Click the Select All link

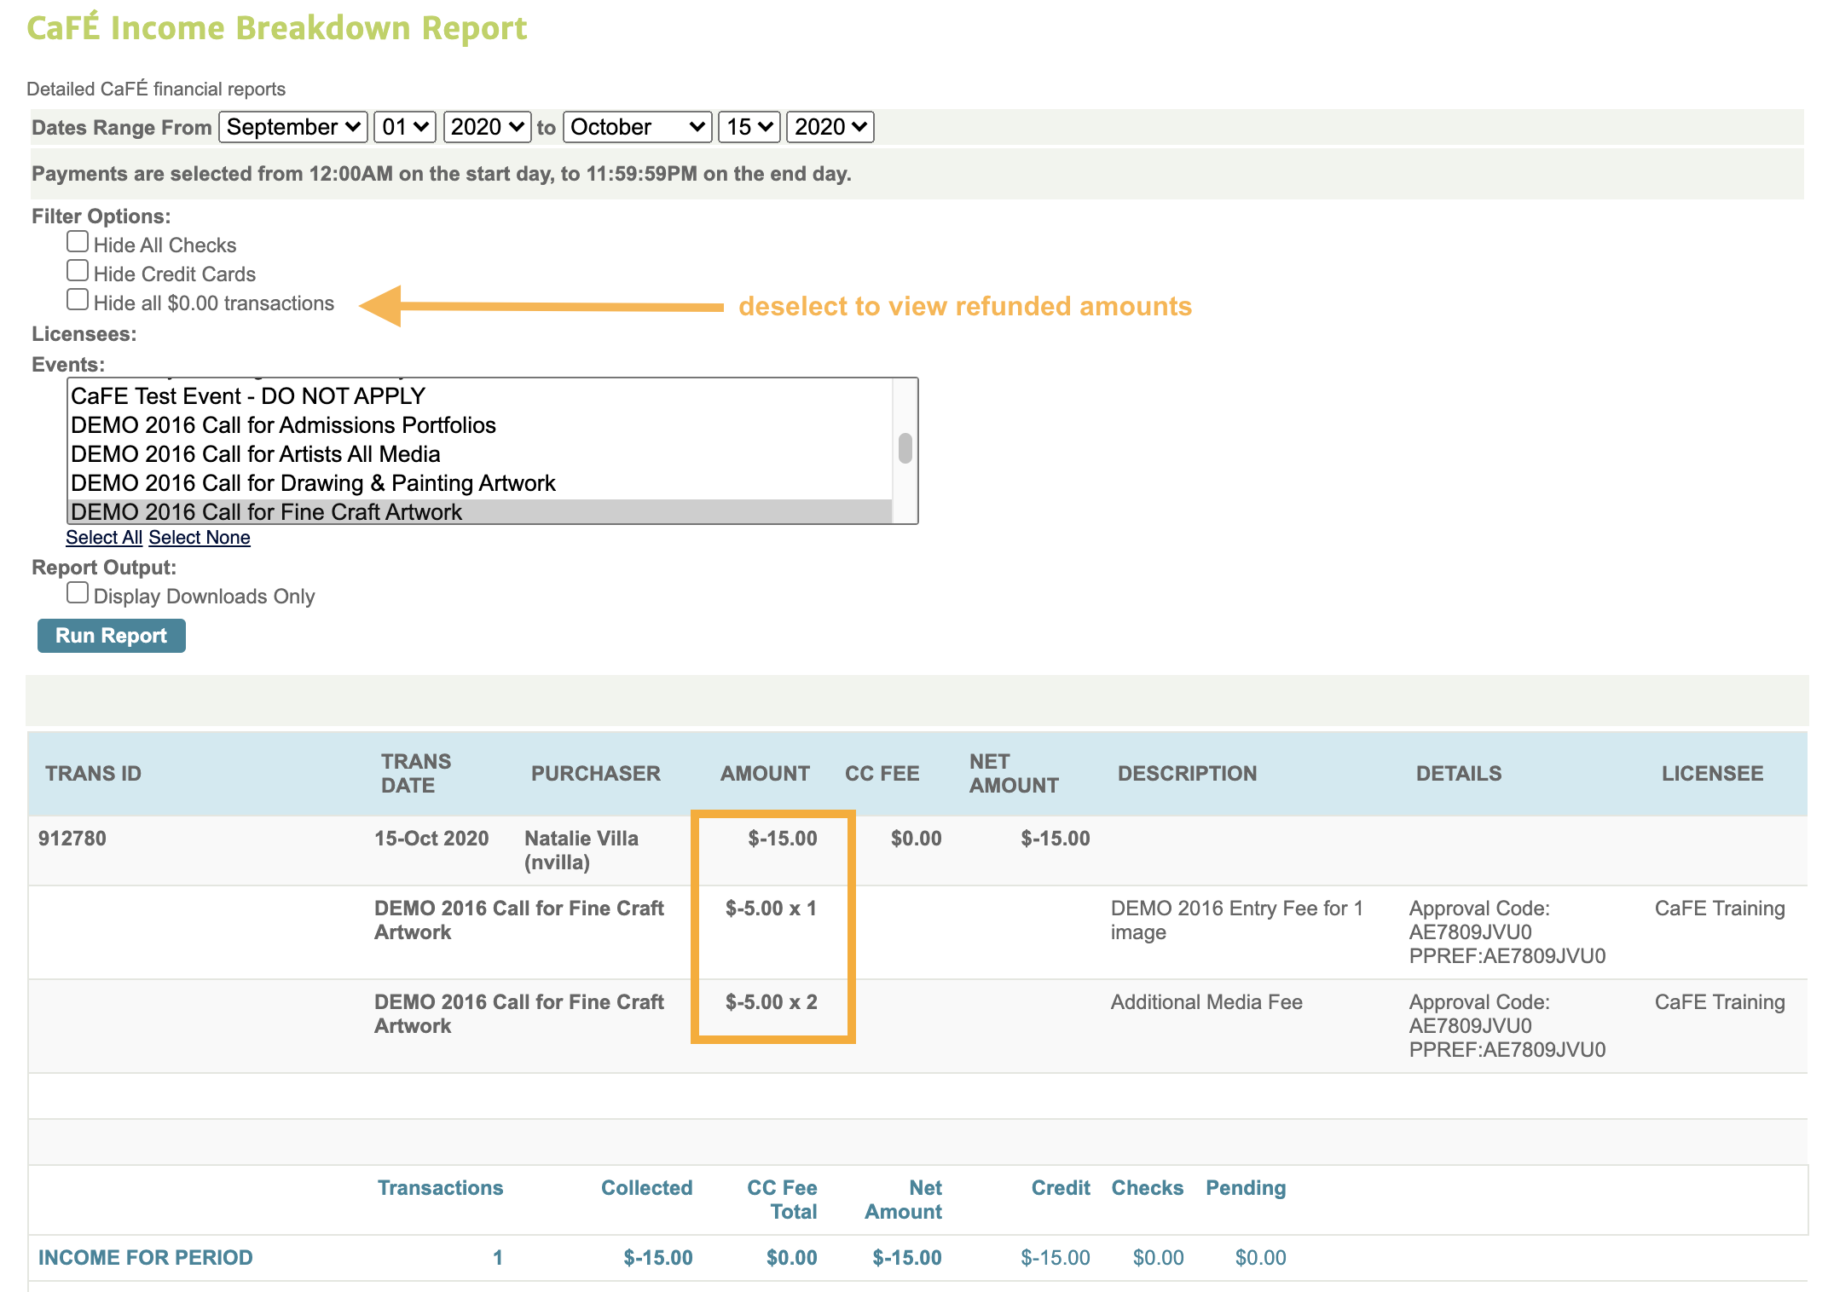pyautogui.click(x=104, y=538)
